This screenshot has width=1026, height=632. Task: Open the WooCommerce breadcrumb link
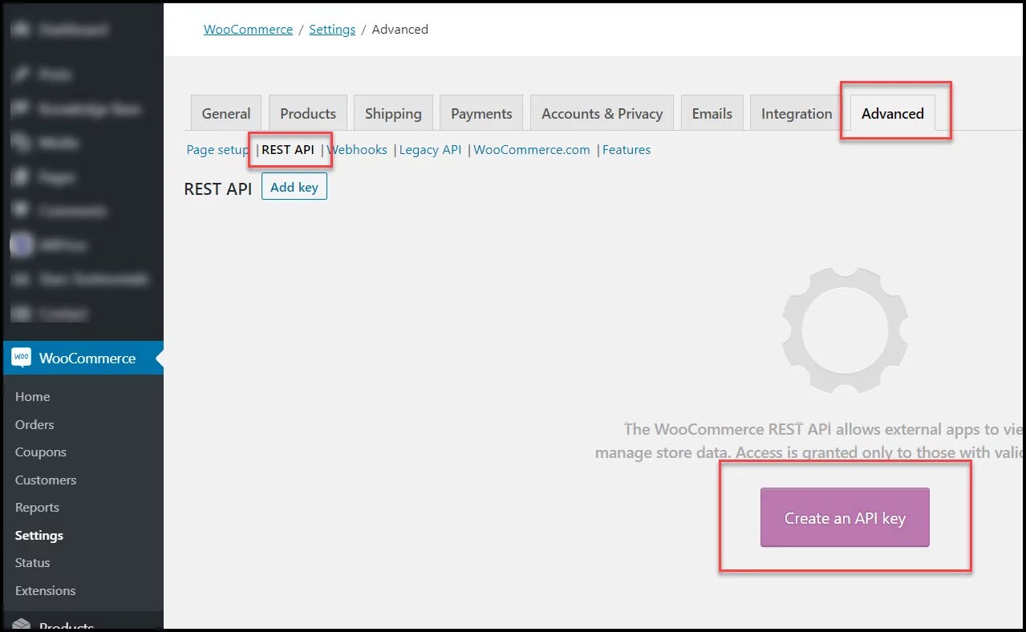click(248, 29)
